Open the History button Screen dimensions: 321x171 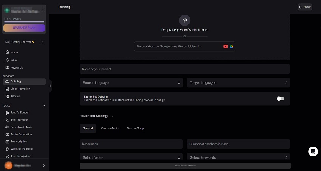point(305,7)
